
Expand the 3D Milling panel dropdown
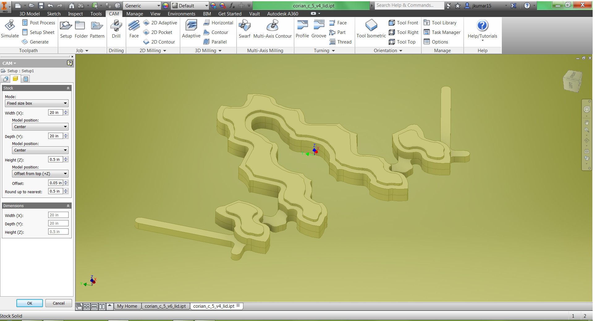point(220,51)
